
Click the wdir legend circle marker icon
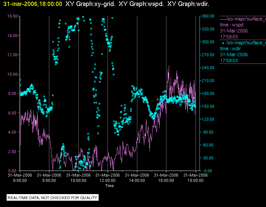223,43
